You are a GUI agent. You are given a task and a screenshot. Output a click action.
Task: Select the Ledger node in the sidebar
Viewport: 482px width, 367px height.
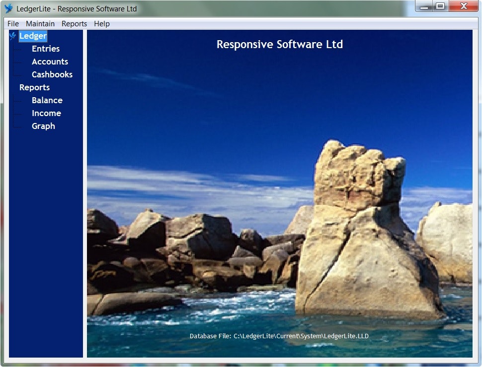tap(32, 35)
